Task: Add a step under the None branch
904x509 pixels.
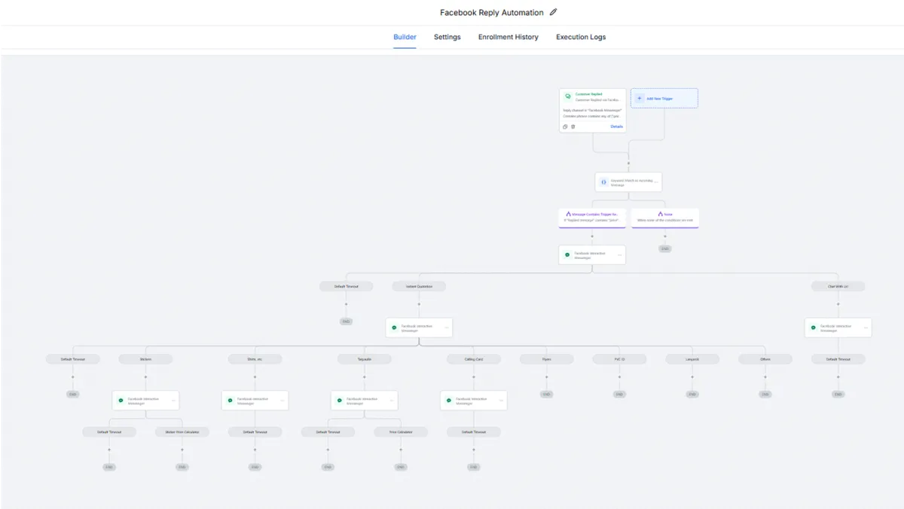Action: point(664,236)
